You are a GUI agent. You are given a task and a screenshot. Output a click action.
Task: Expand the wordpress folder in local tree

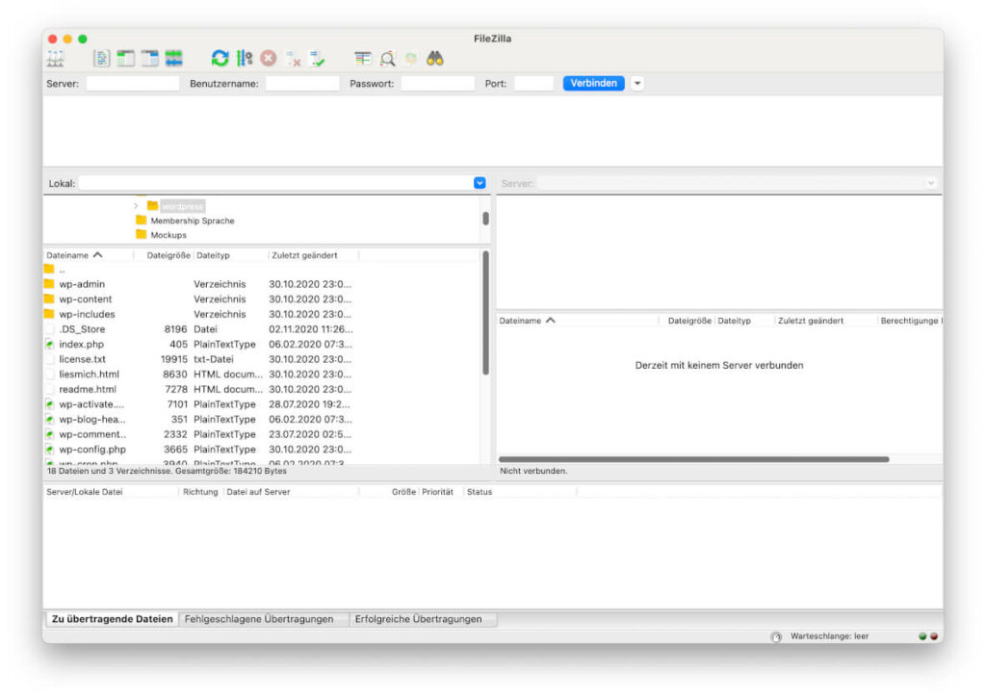click(136, 205)
